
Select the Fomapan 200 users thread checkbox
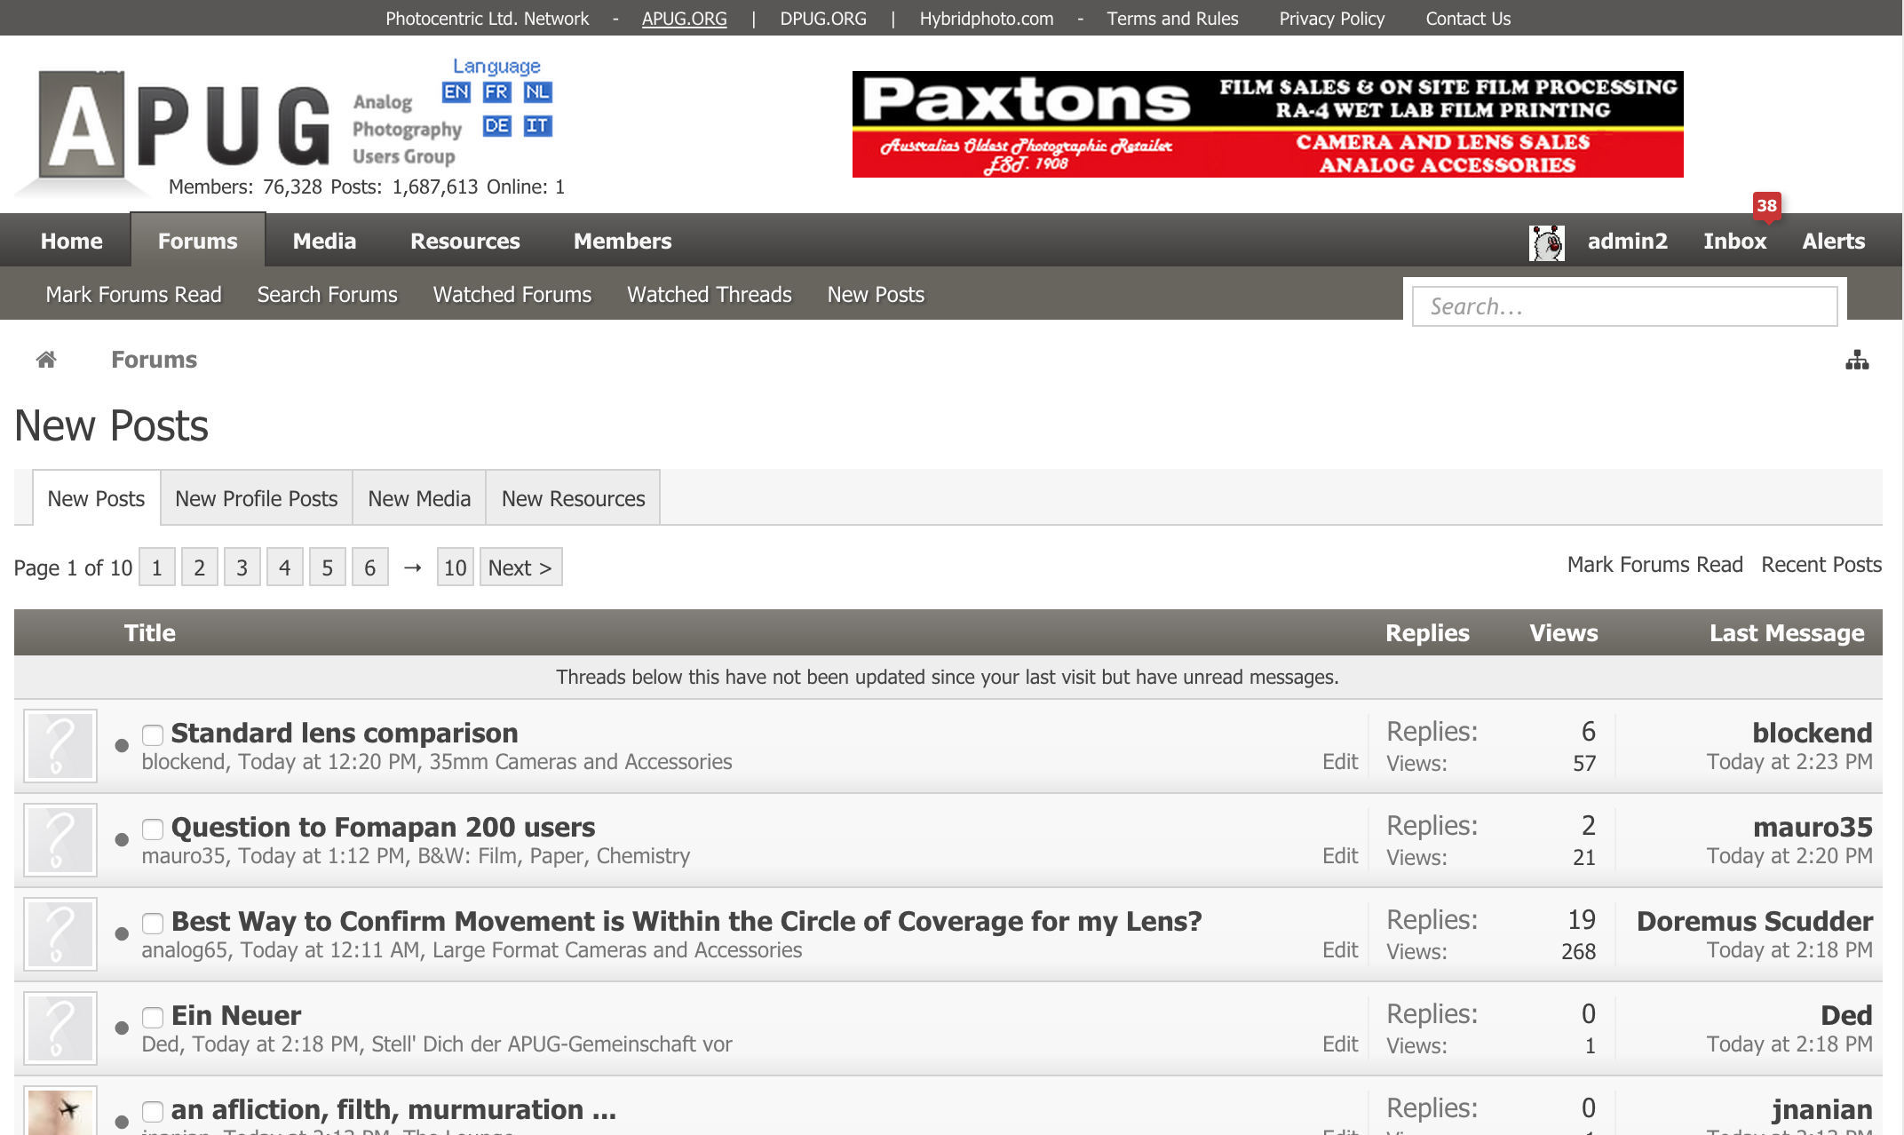[153, 829]
